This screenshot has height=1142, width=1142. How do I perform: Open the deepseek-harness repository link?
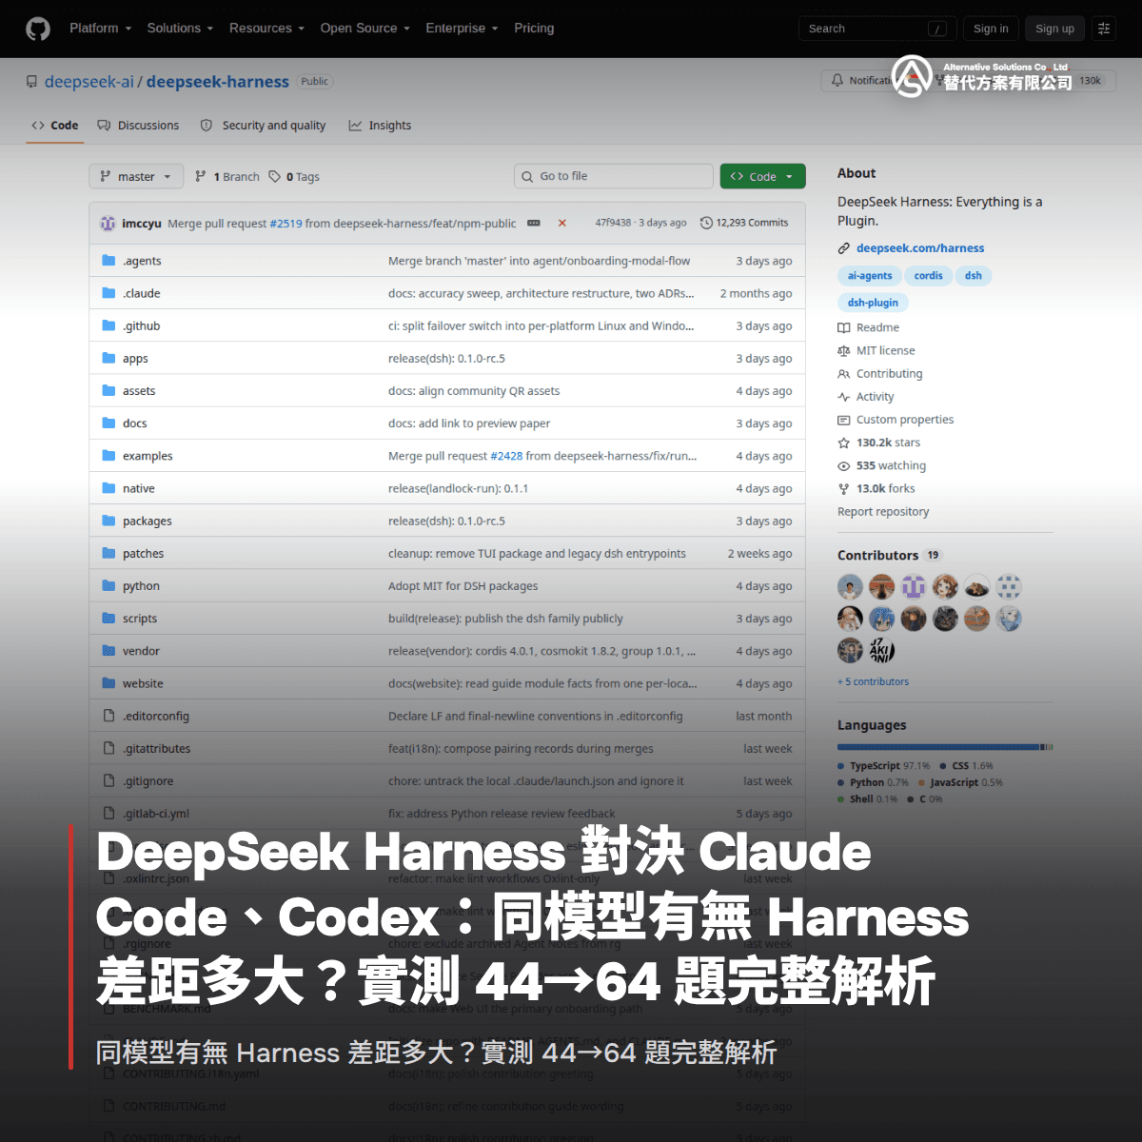click(x=218, y=82)
